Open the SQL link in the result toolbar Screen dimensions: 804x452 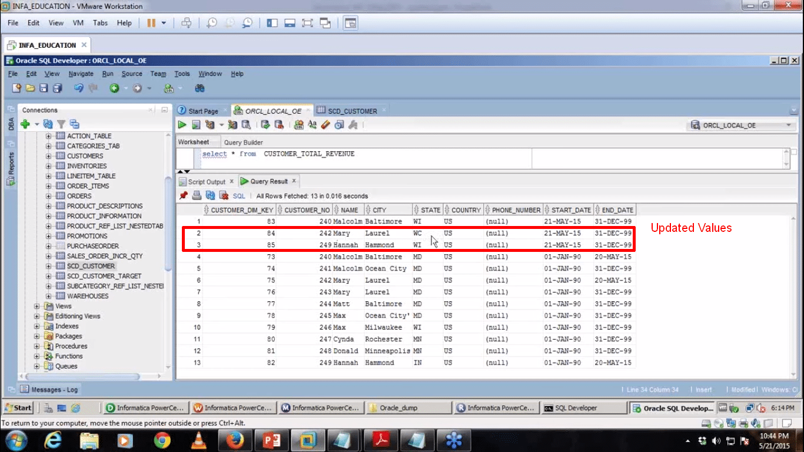(239, 195)
